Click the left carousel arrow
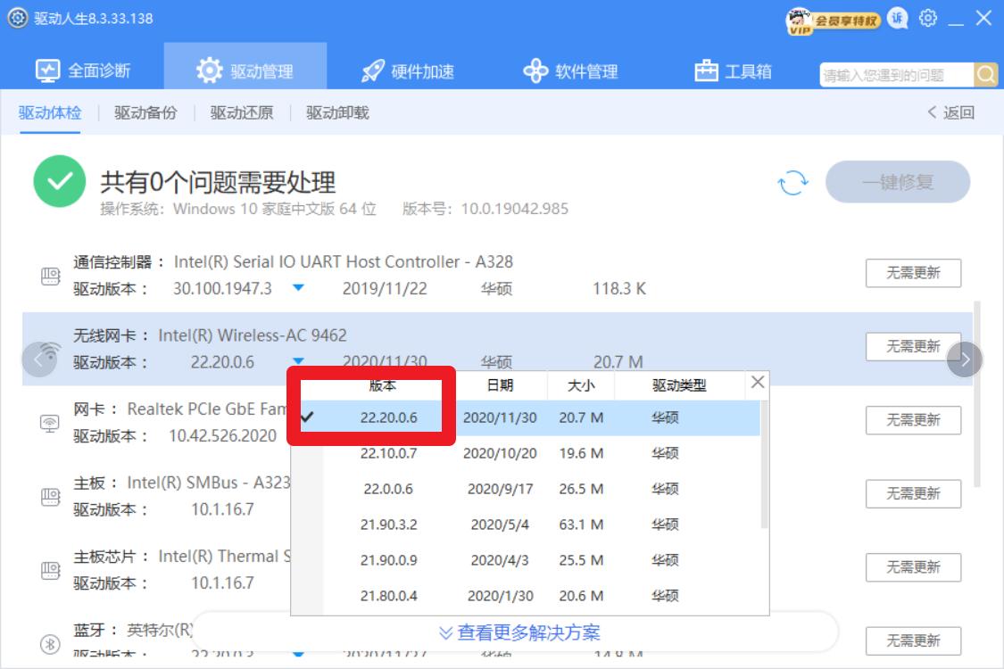 (38, 359)
